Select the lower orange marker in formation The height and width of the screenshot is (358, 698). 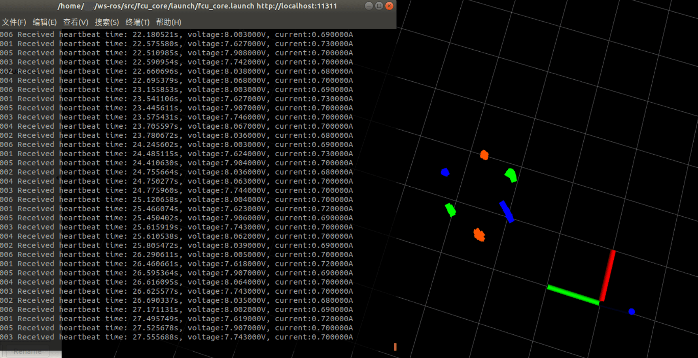tap(479, 235)
